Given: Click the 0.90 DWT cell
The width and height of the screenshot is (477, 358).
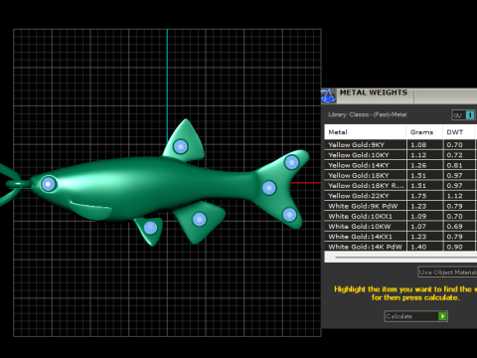Looking at the screenshot, I should pyautogui.click(x=459, y=247).
